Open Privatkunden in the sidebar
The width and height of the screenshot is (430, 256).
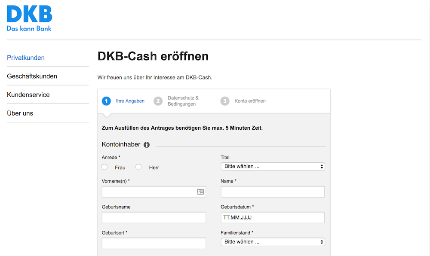pyautogui.click(x=26, y=58)
